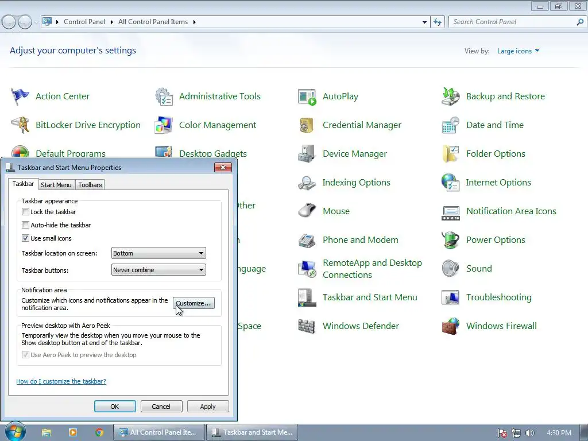Switch to All Control Panel Items taskbar button
Image resolution: width=588 pixels, height=441 pixels.
tap(159, 432)
